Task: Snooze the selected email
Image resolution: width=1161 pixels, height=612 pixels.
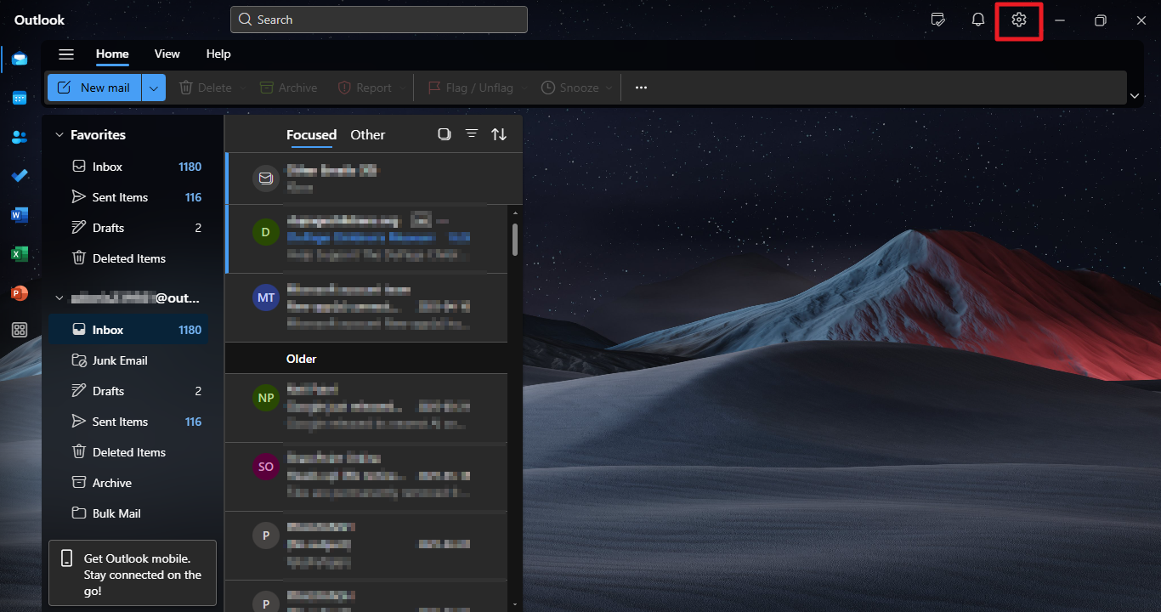Action: coord(575,87)
